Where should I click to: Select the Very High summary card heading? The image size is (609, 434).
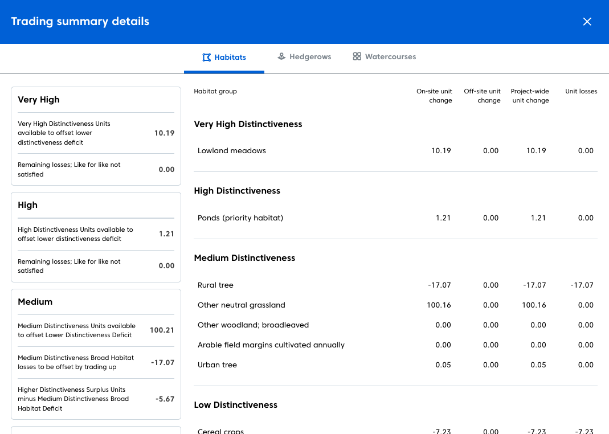point(39,100)
